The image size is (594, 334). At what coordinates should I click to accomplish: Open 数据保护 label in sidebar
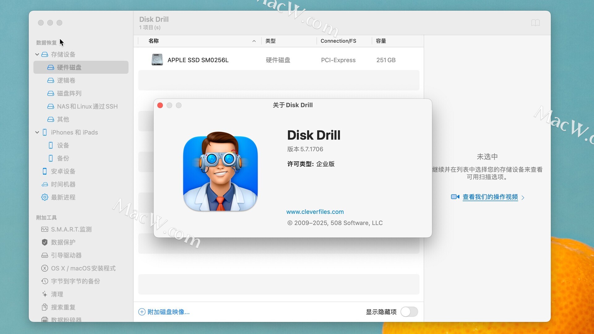click(x=63, y=242)
